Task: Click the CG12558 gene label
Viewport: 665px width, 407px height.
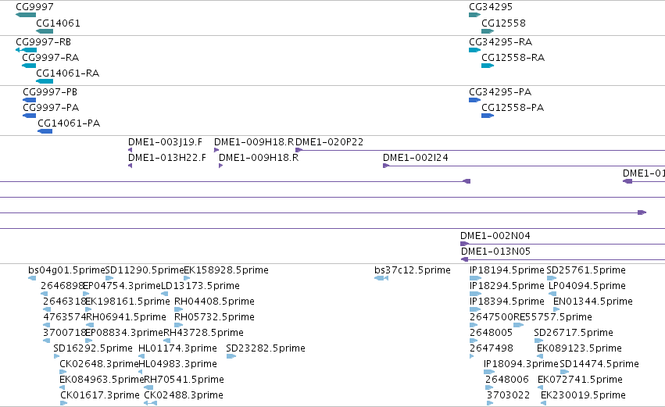Action: click(503, 23)
